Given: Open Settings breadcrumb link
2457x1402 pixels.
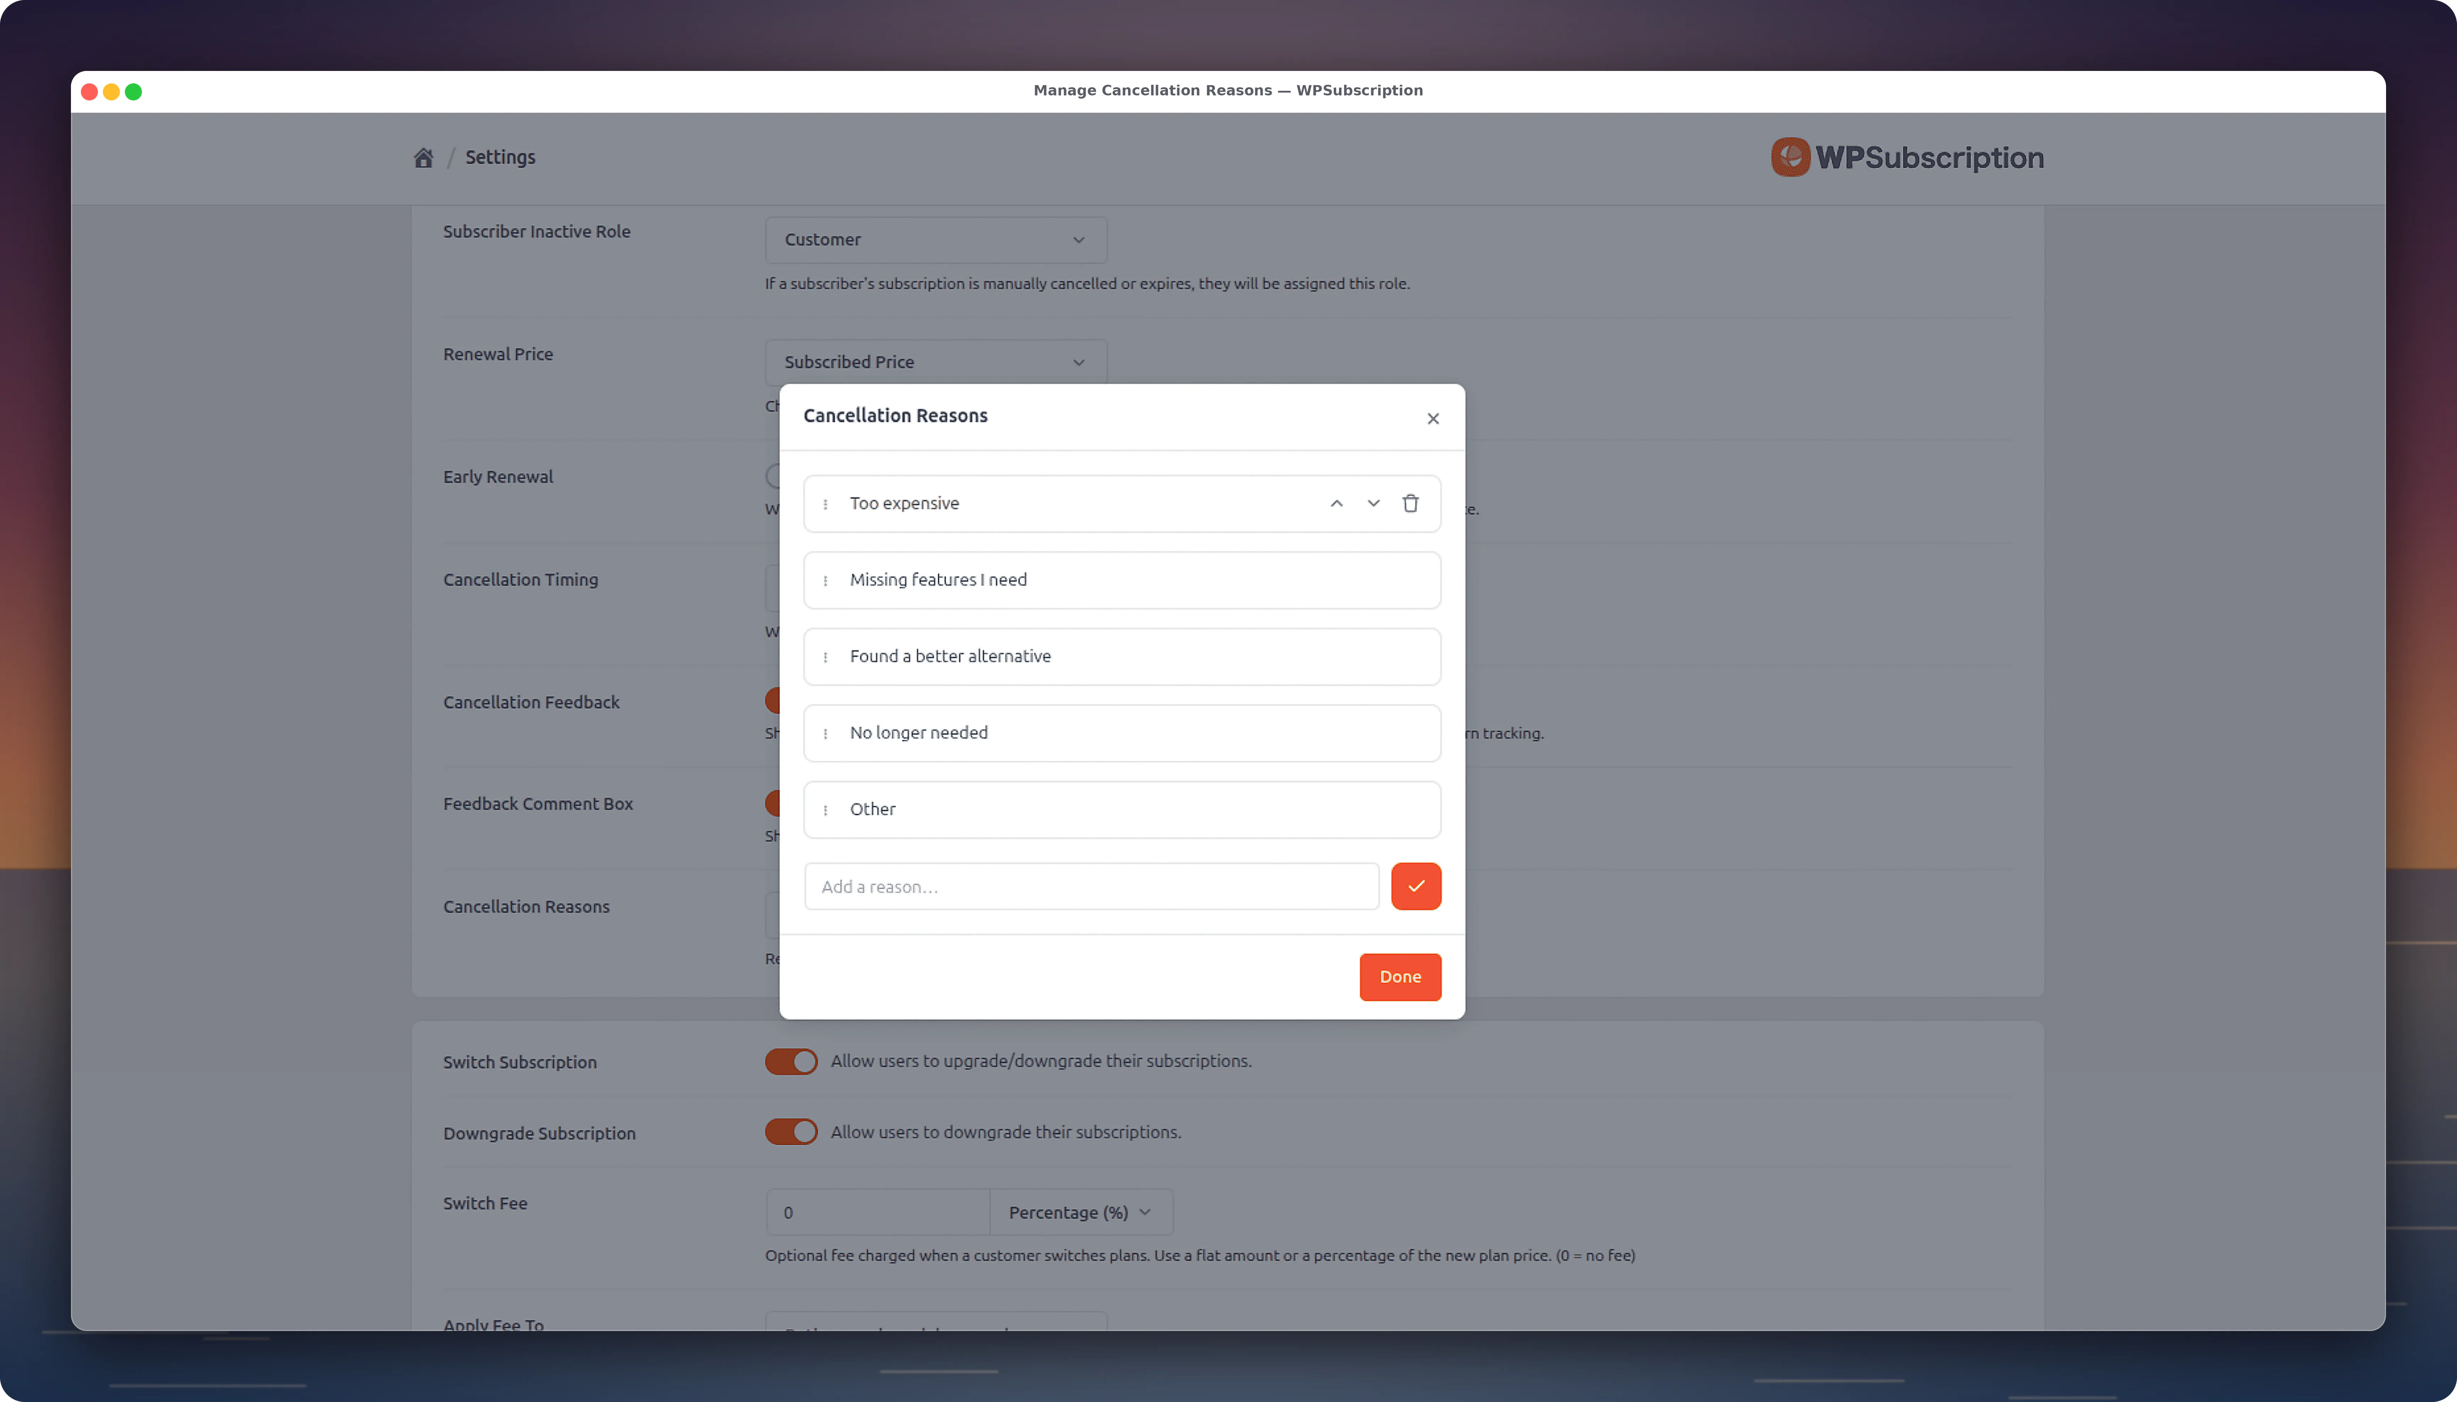Looking at the screenshot, I should (500, 157).
